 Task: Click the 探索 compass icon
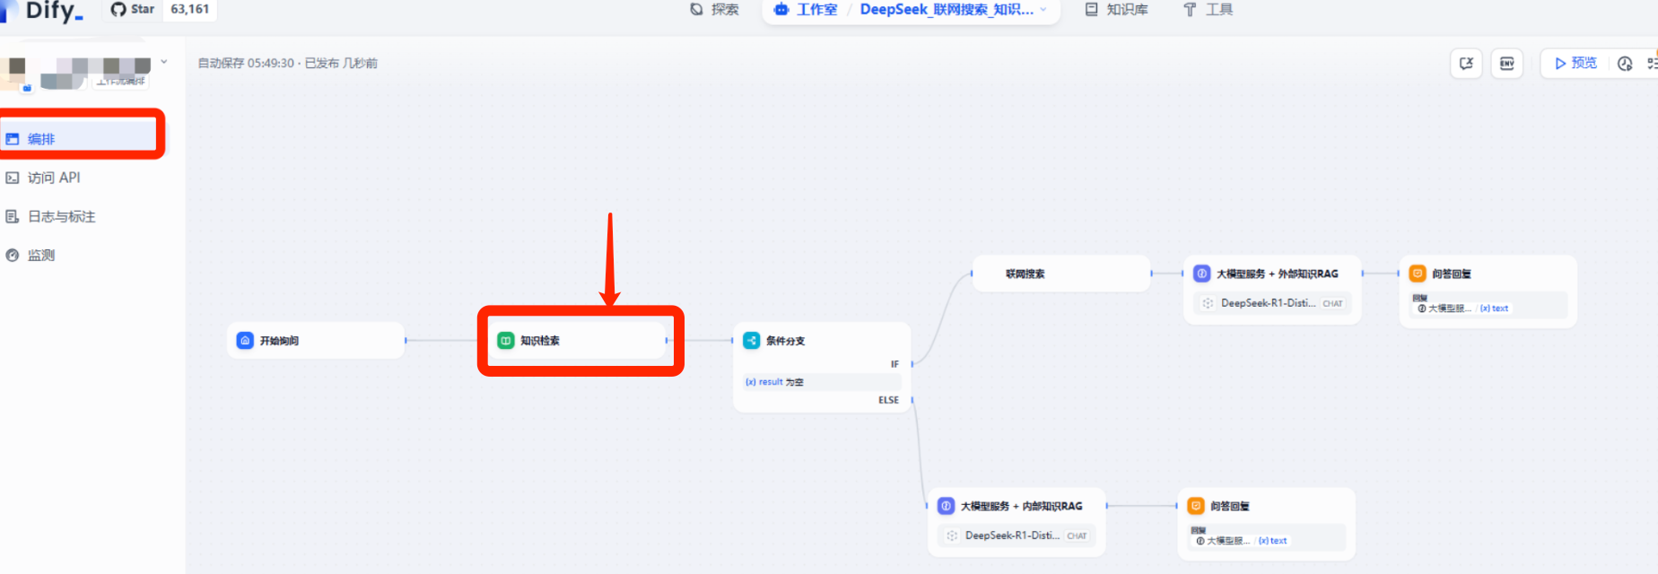click(x=696, y=9)
